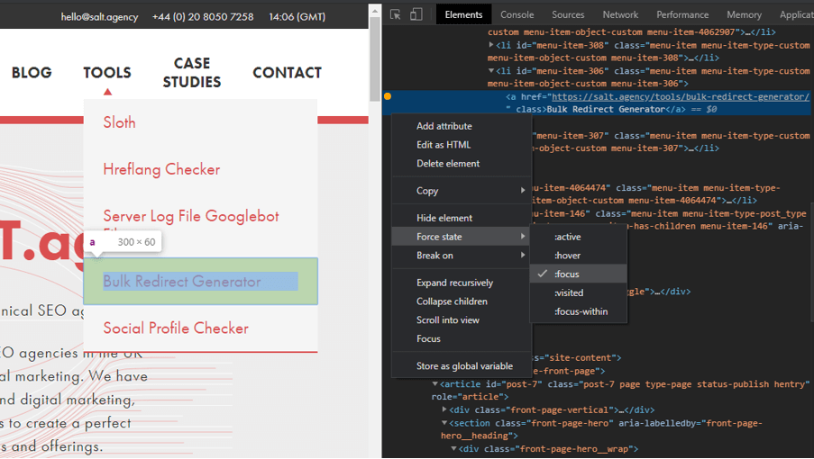814x459 pixels.
Task: Toggle the :visited forced state
Action: tap(579, 292)
